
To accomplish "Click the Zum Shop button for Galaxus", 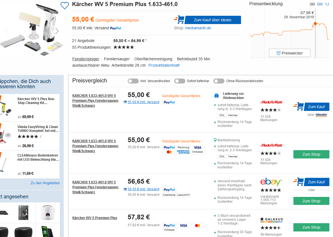I will (x=311, y=227).
